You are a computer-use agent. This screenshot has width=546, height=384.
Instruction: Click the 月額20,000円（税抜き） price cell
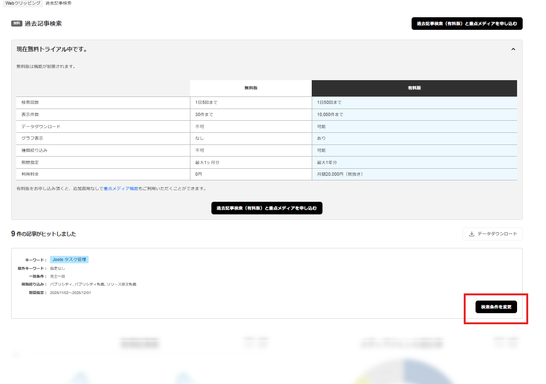point(340,174)
